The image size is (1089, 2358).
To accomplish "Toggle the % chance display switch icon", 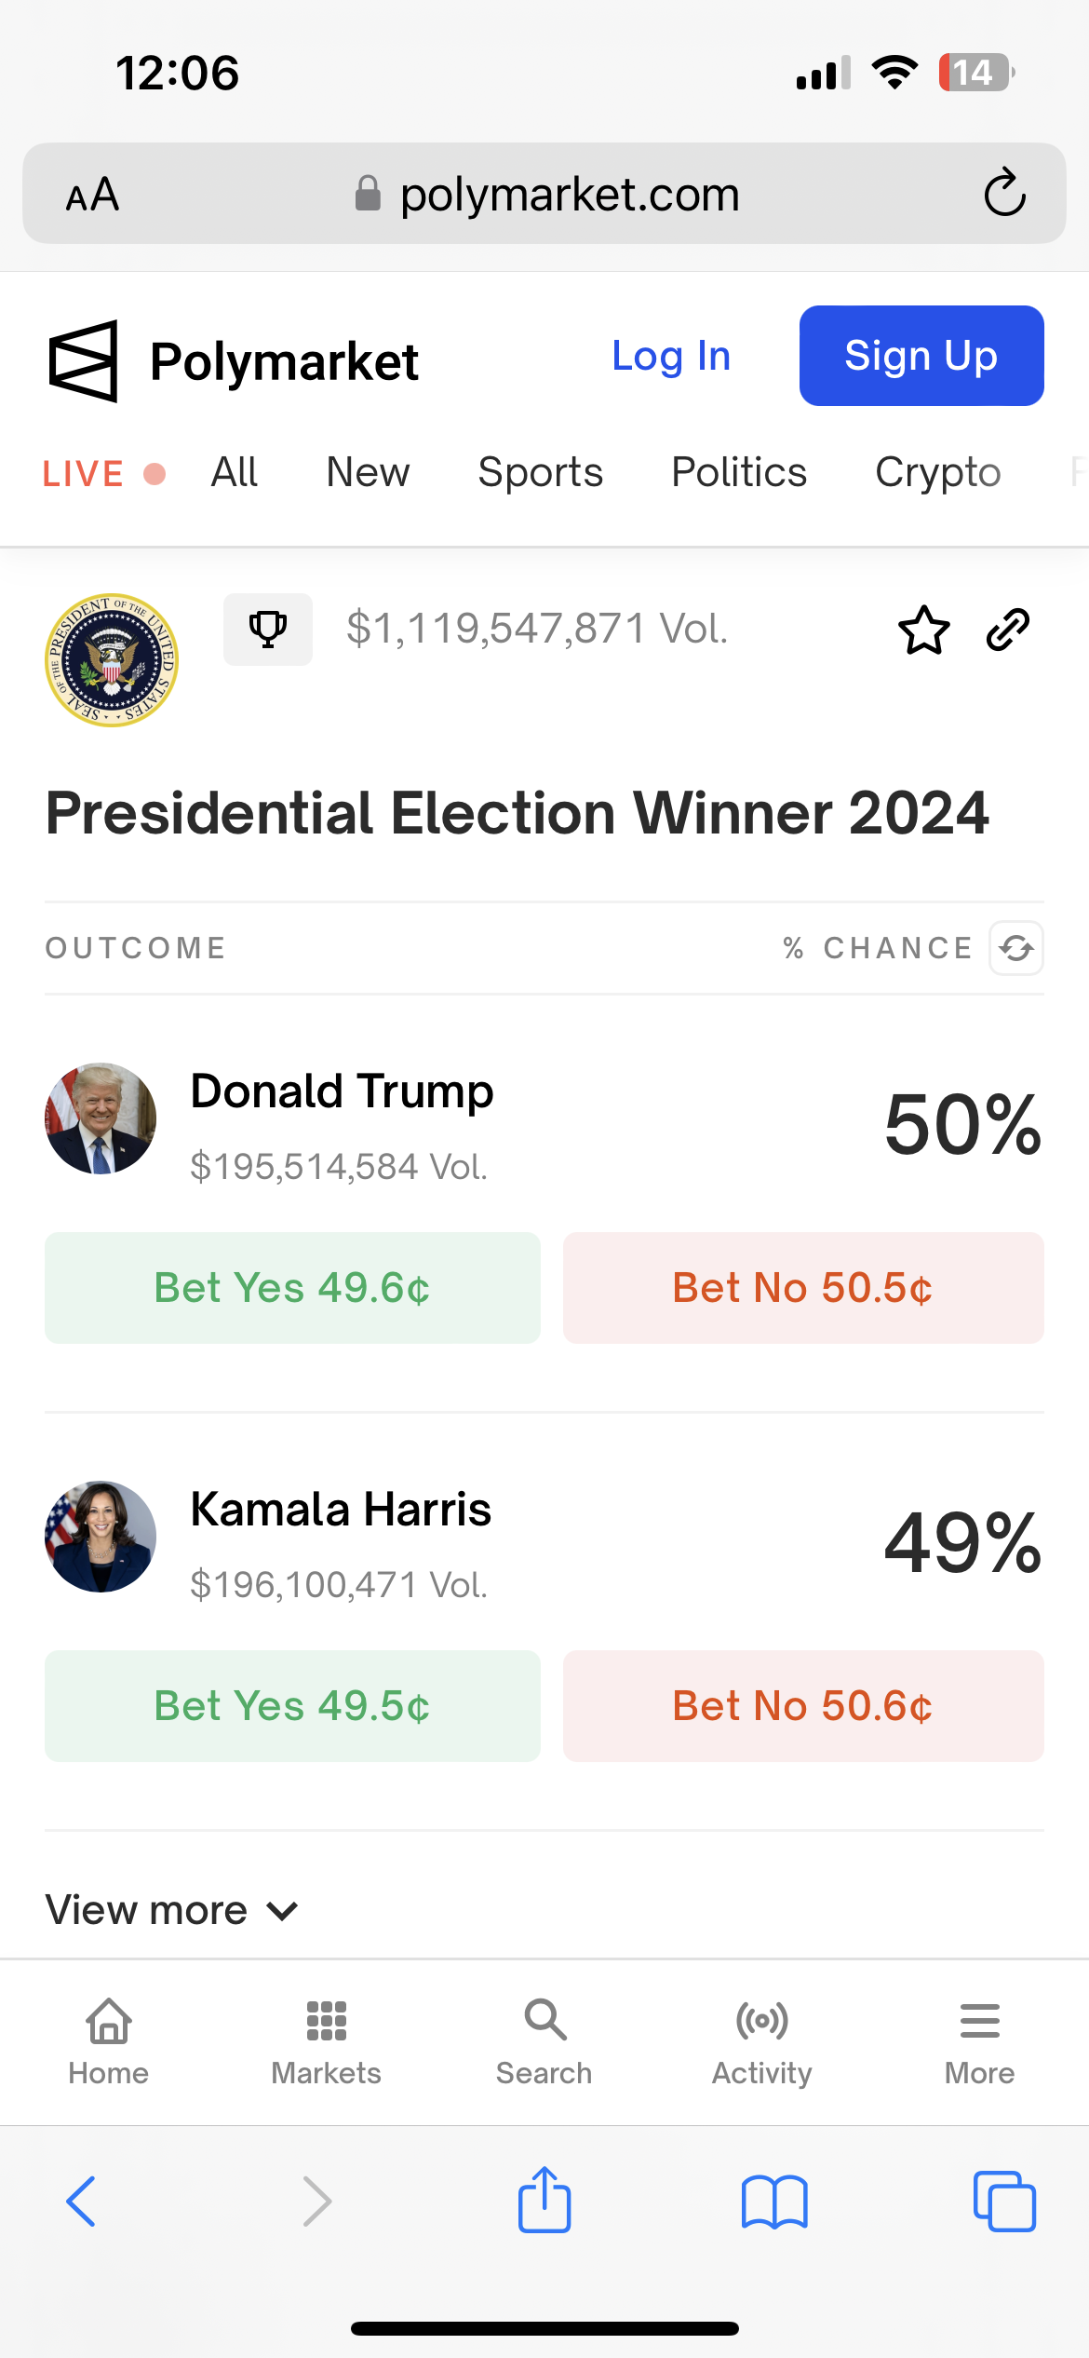I will tap(1016, 948).
